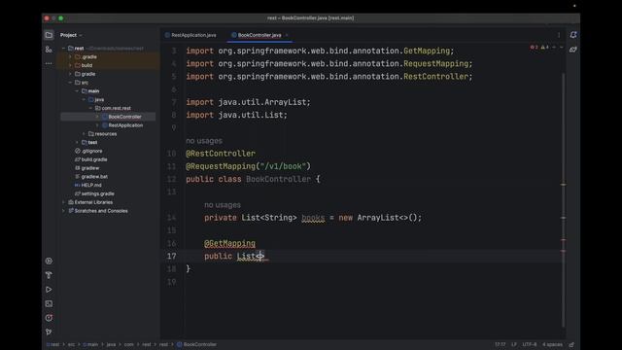Change '4 spaces' indent setting

(552, 344)
